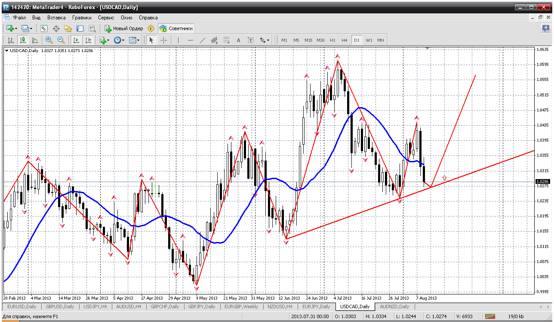The height and width of the screenshot is (322, 554).
Task: Toggle Chart Shift button
Action: point(88,40)
